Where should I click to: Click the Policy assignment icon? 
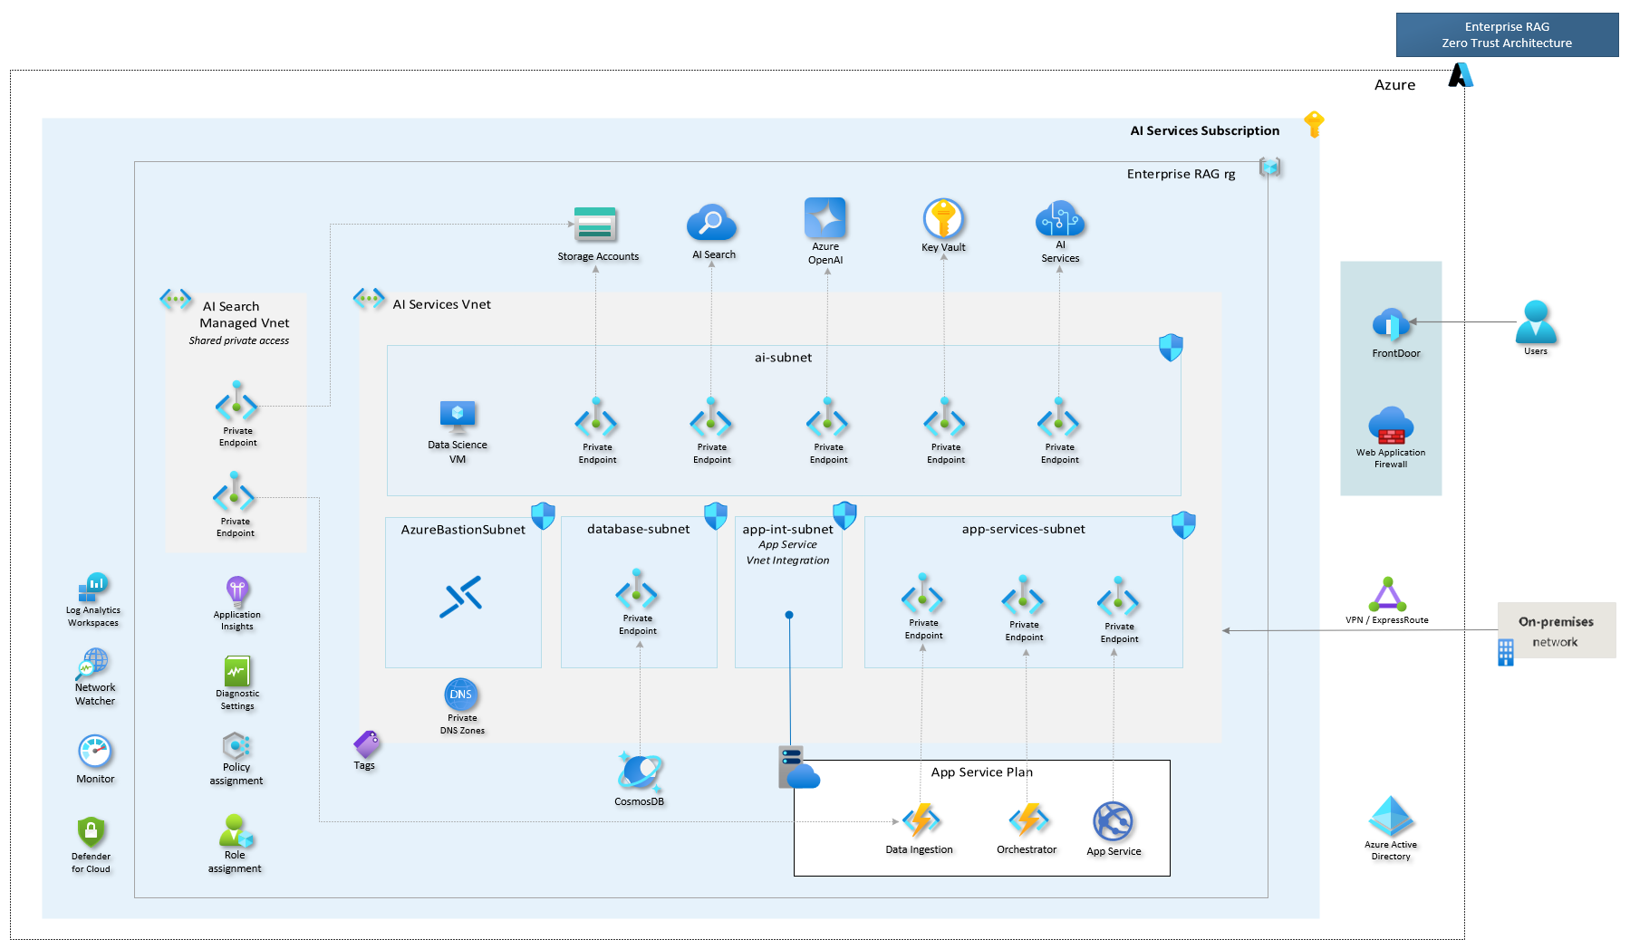[x=236, y=746]
